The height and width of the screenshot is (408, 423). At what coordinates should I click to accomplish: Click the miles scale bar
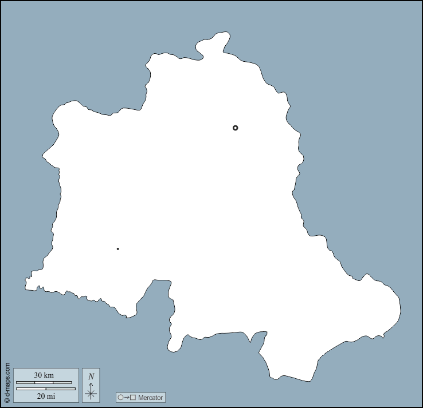point(46,389)
